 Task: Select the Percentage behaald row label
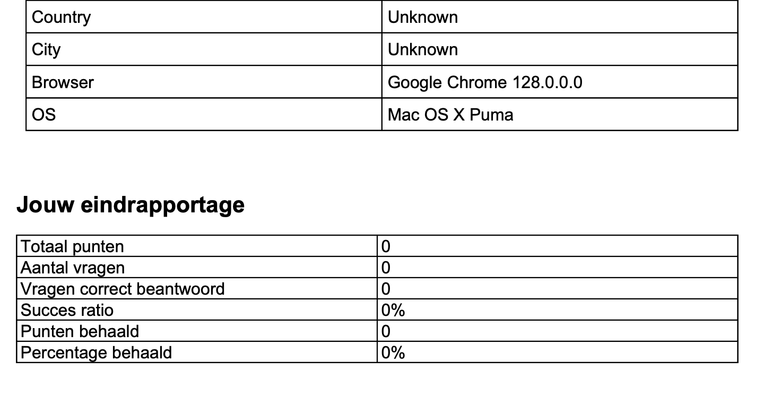tap(96, 353)
